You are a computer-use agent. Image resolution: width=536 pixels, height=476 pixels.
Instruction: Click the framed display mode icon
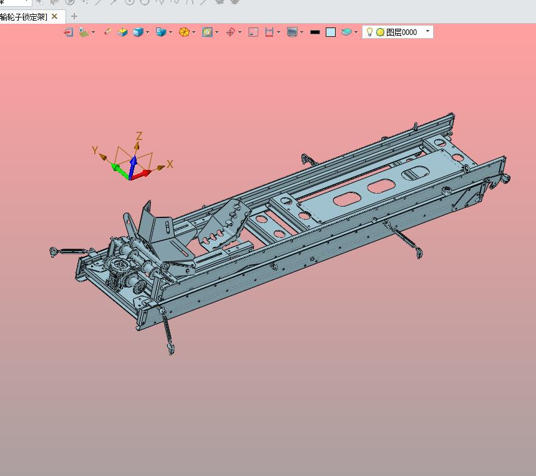pyautogui.click(x=207, y=32)
